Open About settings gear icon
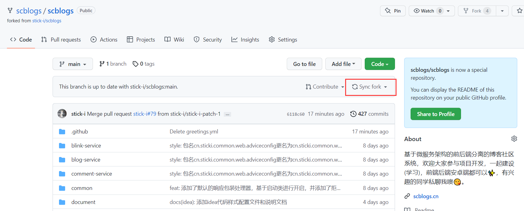Viewport: 524px width, 211px height. click(514, 139)
